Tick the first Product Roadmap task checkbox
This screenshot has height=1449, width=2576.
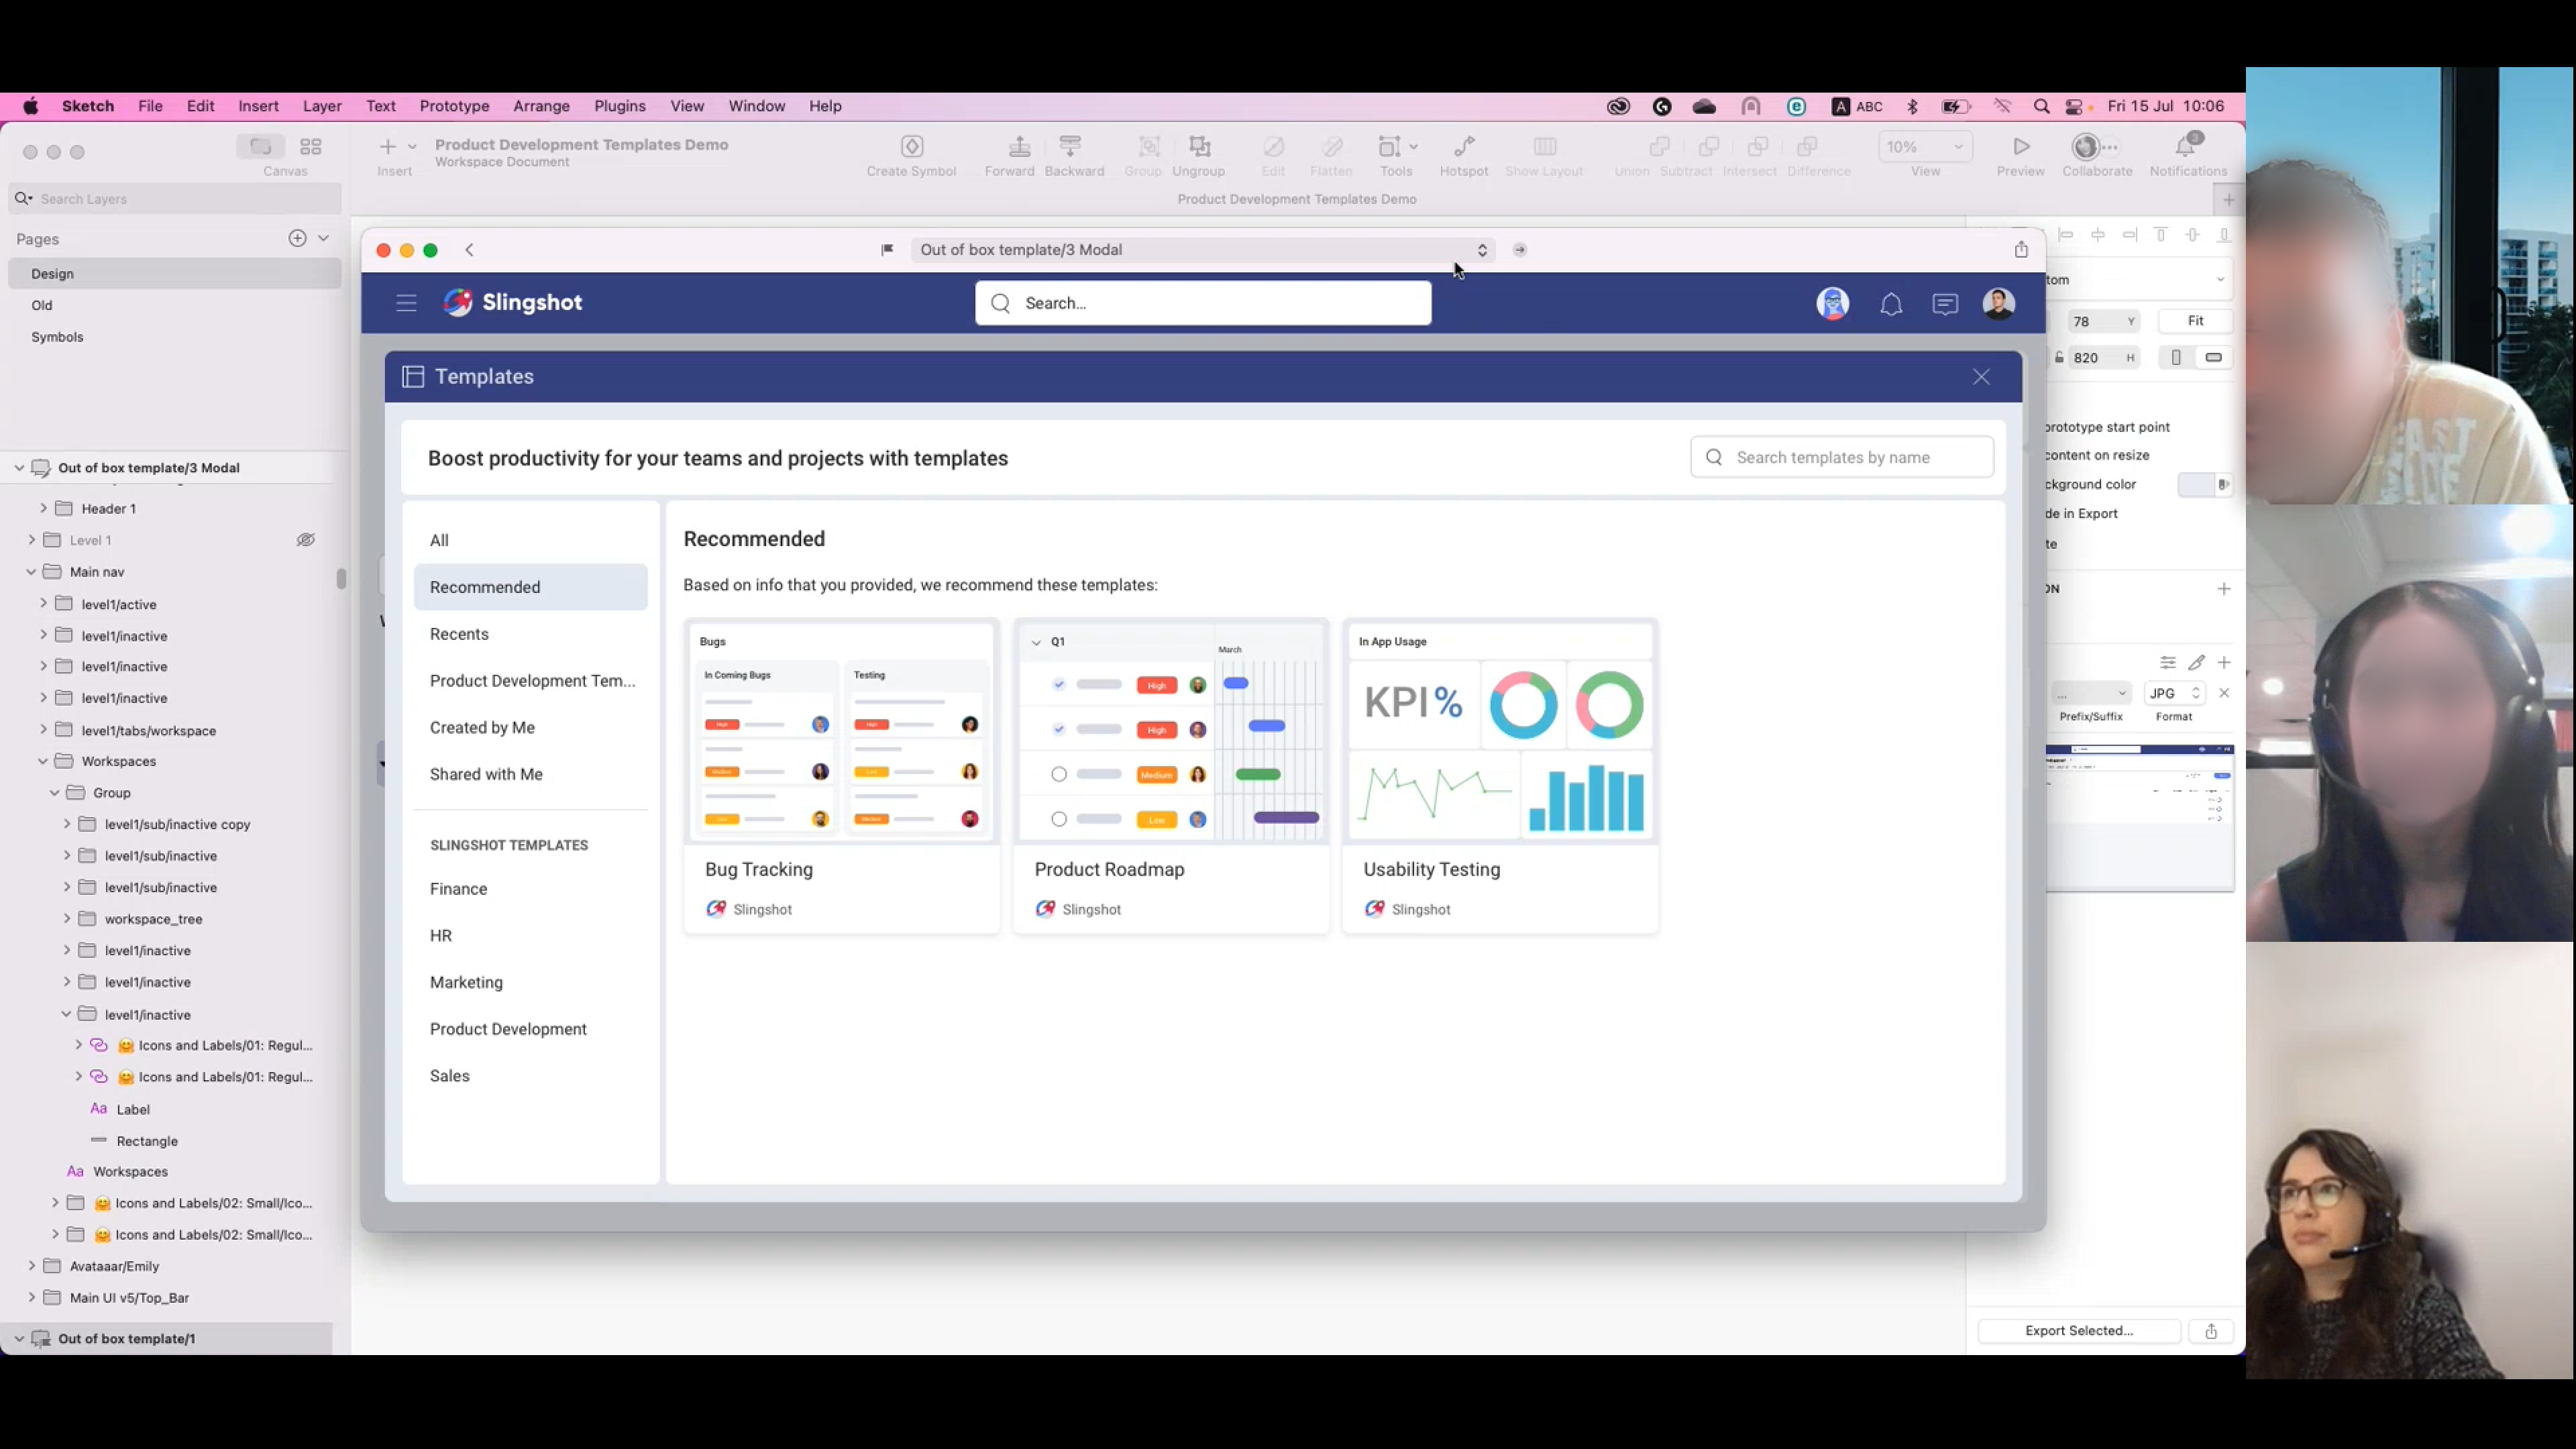(x=1059, y=685)
